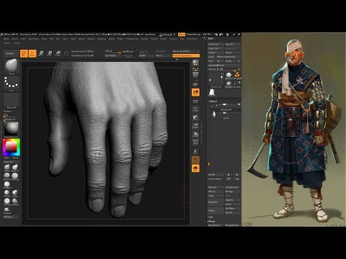
Task: Click the Save As button
Action: [x=232, y=44]
